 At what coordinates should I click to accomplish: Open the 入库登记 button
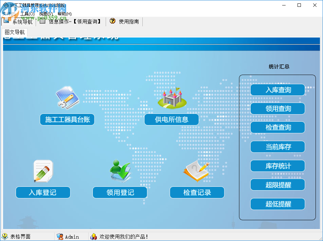click(43, 193)
